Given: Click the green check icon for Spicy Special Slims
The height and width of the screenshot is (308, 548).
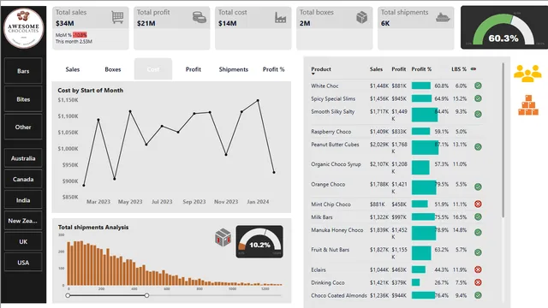Looking at the screenshot, I should pos(478,98).
